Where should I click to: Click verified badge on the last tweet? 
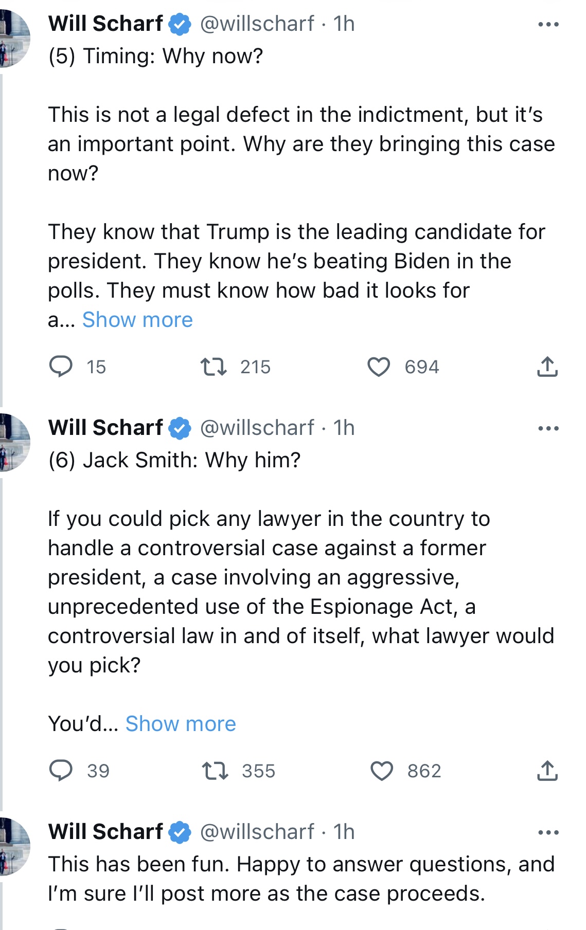(x=180, y=832)
